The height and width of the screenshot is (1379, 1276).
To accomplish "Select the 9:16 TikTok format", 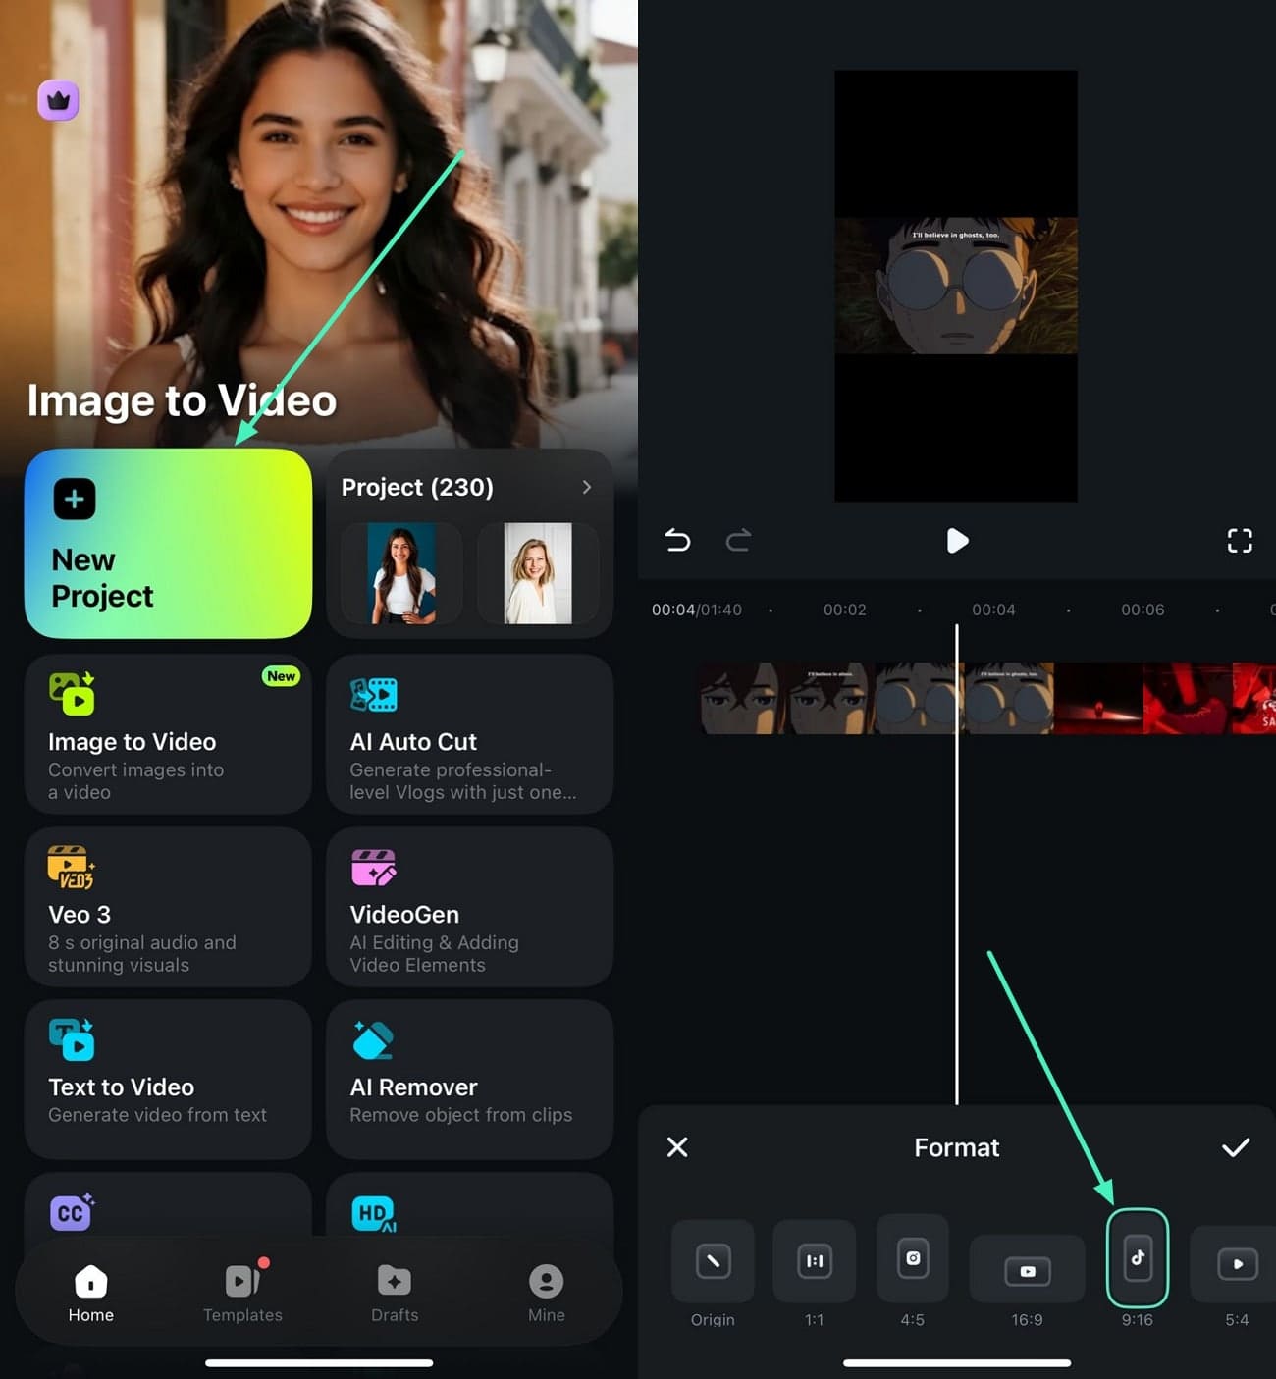I will pyautogui.click(x=1137, y=1261).
